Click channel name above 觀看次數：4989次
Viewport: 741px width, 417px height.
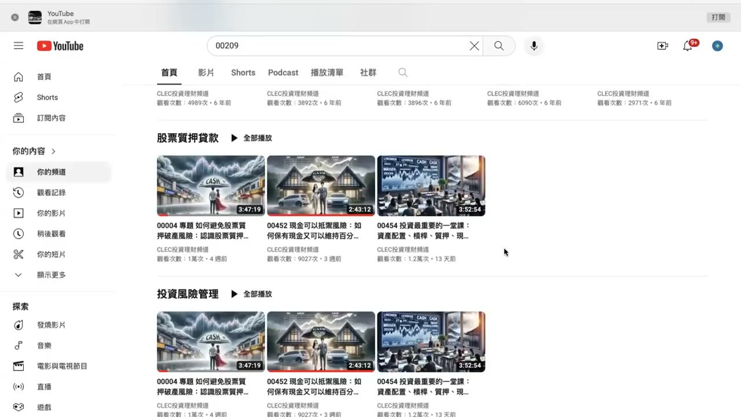click(x=183, y=94)
